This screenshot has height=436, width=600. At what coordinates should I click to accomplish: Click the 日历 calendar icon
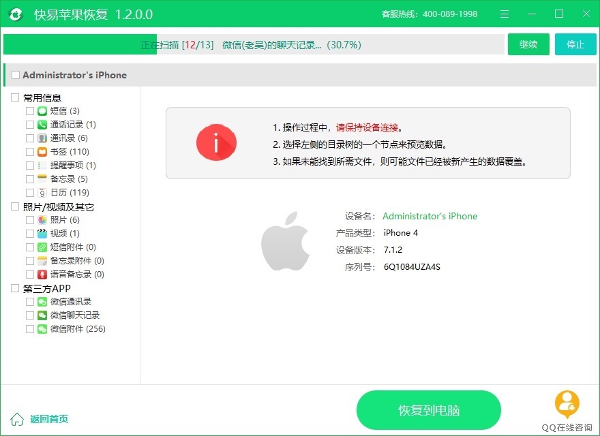tap(42, 193)
